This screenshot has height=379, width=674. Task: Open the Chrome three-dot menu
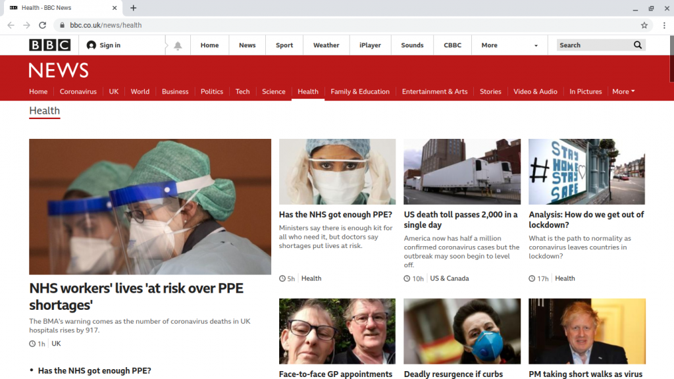664,26
